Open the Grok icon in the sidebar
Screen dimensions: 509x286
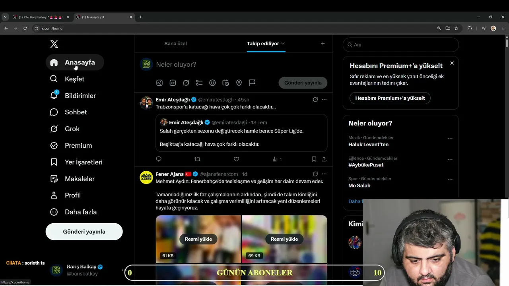(54, 129)
